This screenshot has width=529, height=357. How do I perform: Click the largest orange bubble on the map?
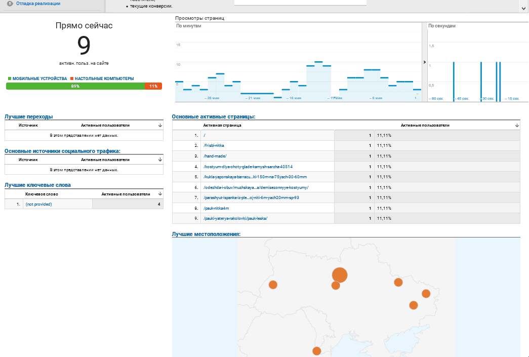[340, 275]
